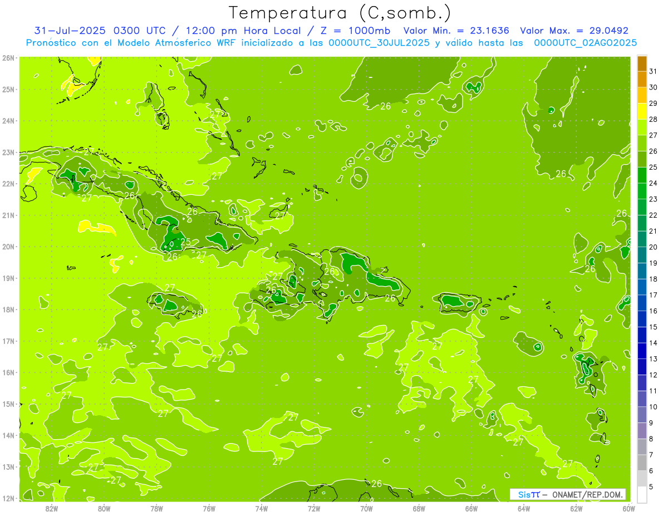
Task: Click the '25' contour label over eastern Cuba
Action: click(x=185, y=242)
